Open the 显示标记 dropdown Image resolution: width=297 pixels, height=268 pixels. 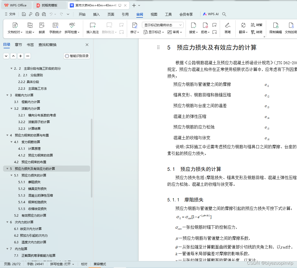[x=154, y=32]
